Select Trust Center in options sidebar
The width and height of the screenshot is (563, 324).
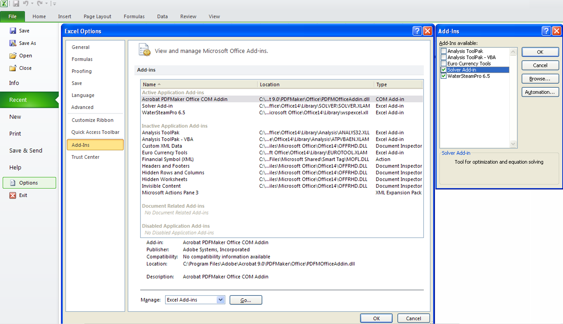click(x=85, y=157)
